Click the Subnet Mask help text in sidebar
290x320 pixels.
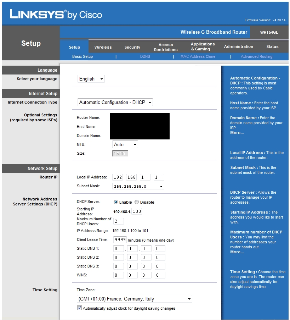point(253,170)
